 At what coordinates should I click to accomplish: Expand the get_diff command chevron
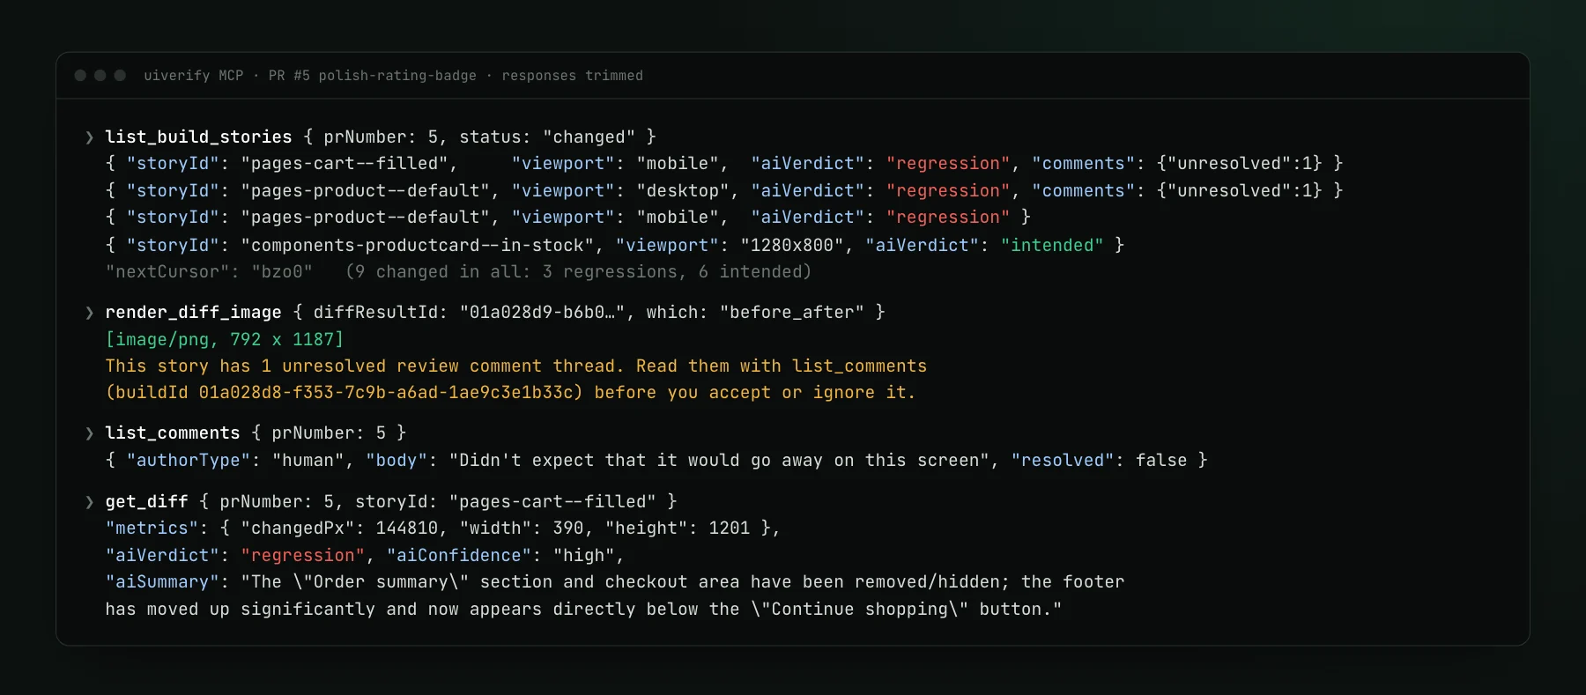(89, 502)
